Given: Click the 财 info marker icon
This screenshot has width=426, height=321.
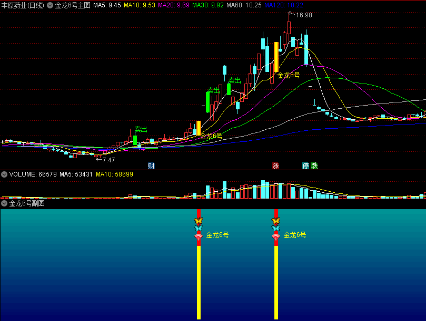Looking at the screenshot, I should pos(151,165).
